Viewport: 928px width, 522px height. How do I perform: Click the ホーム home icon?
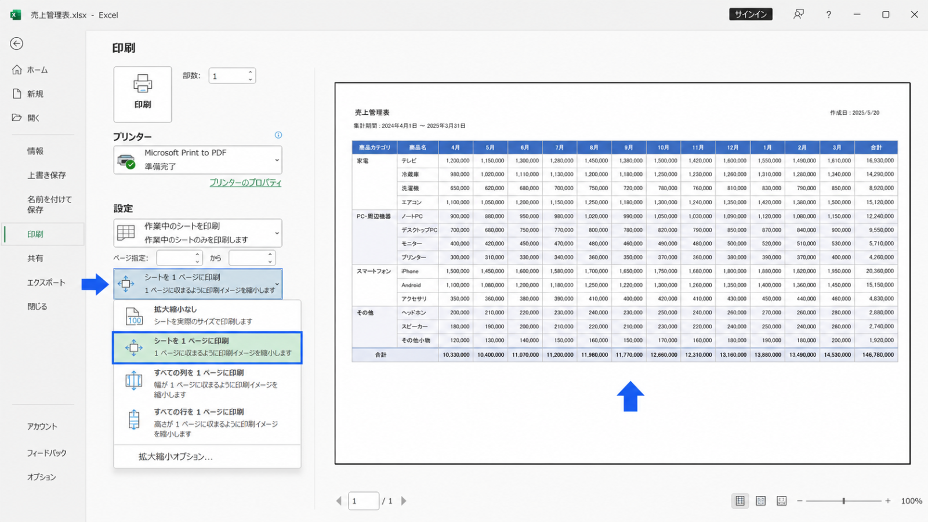click(17, 70)
